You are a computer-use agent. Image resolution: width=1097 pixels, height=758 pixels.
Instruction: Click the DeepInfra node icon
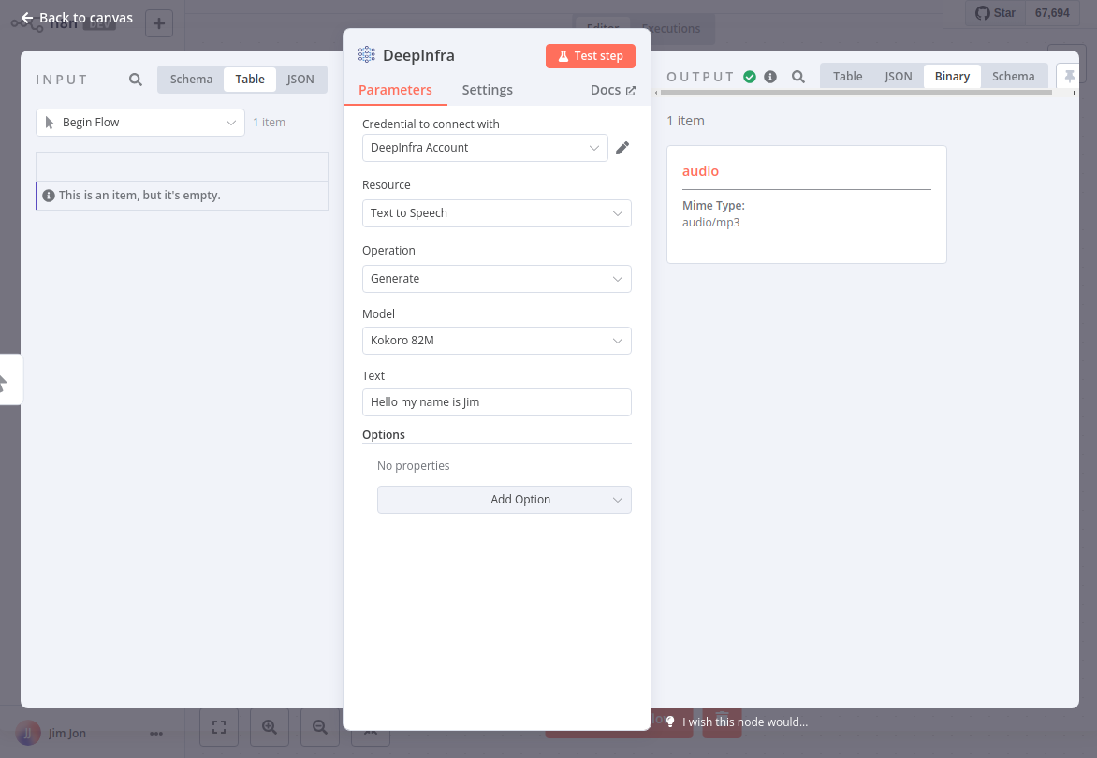click(366, 54)
